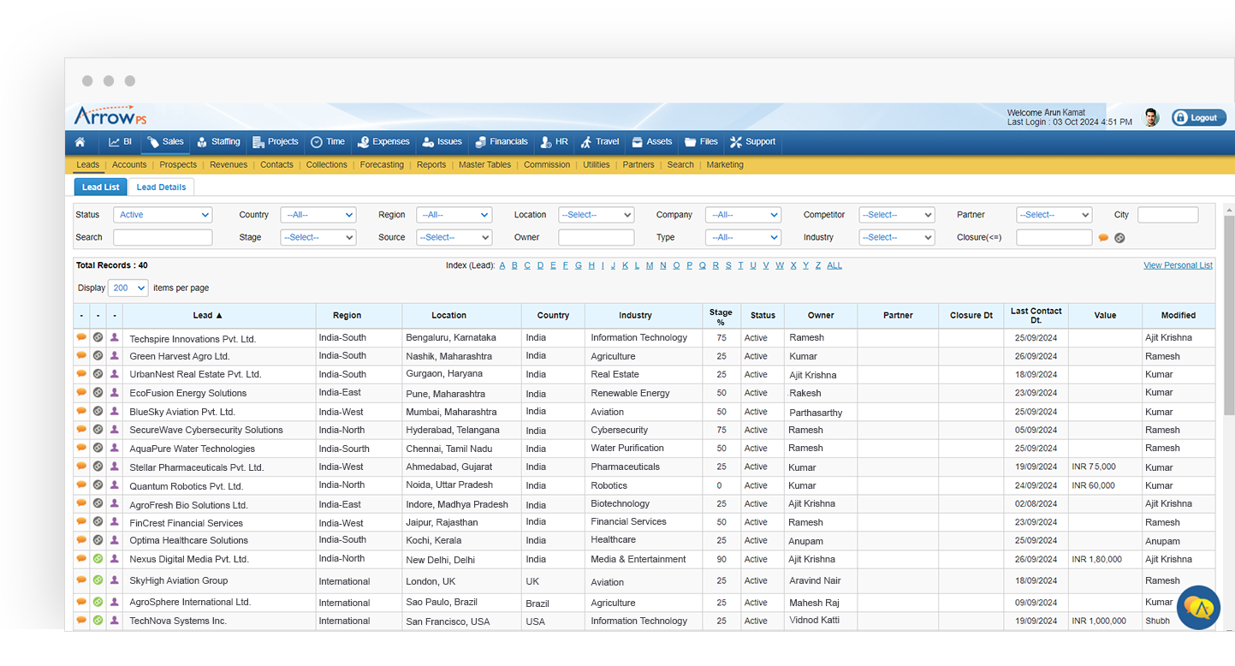1235x666 pixels.
Task: Open the Company filter dropdown
Action: click(743, 215)
